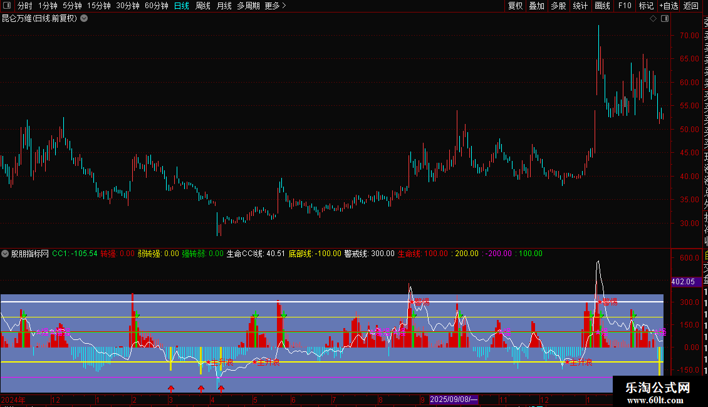The width and height of the screenshot is (708, 407).
Task: Click the 30.00 price axis label
Action: (x=689, y=224)
